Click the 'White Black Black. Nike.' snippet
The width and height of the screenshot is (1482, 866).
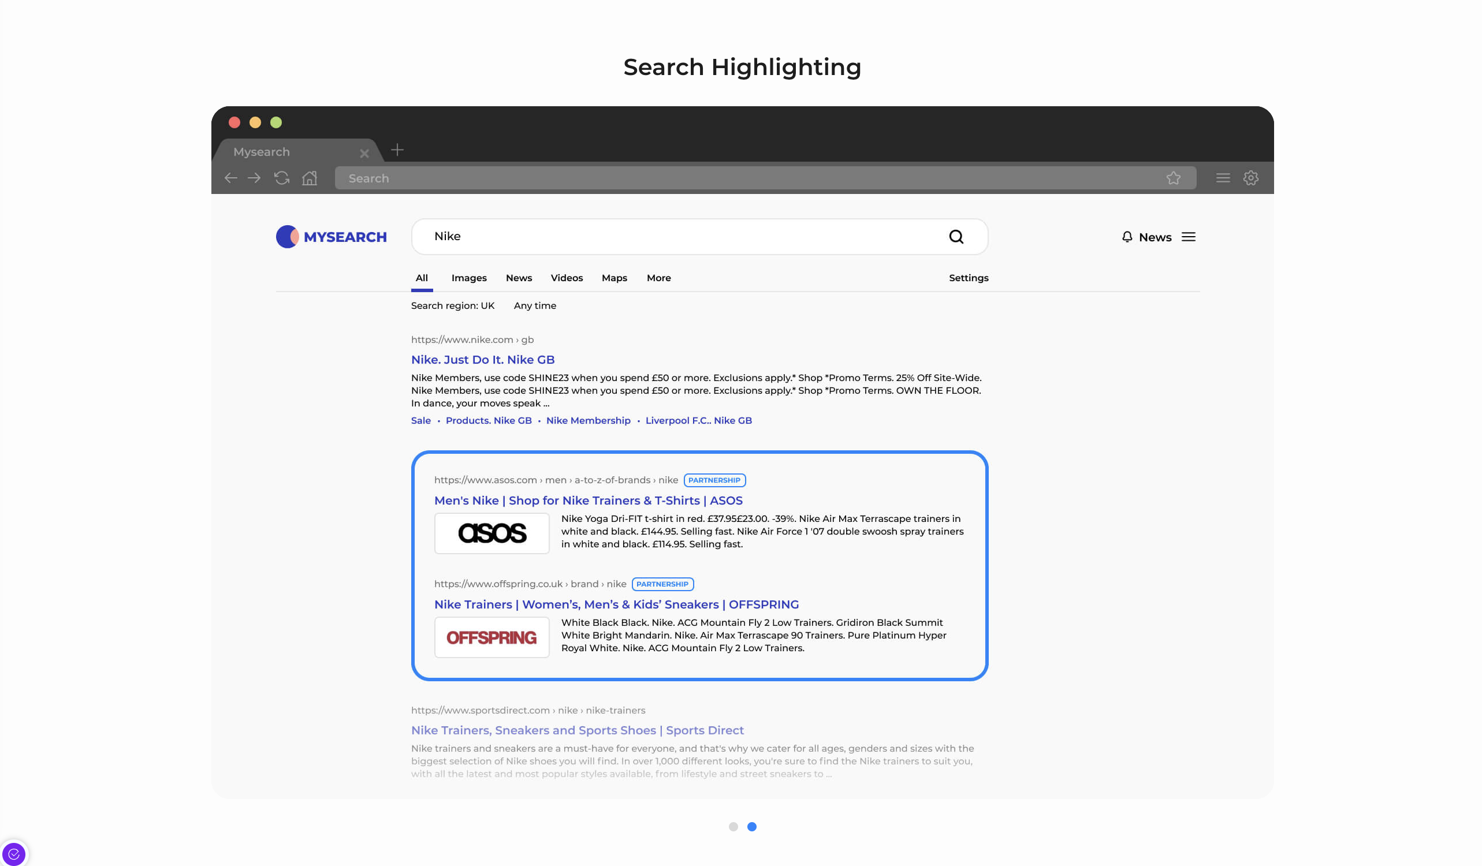tap(753, 636)
